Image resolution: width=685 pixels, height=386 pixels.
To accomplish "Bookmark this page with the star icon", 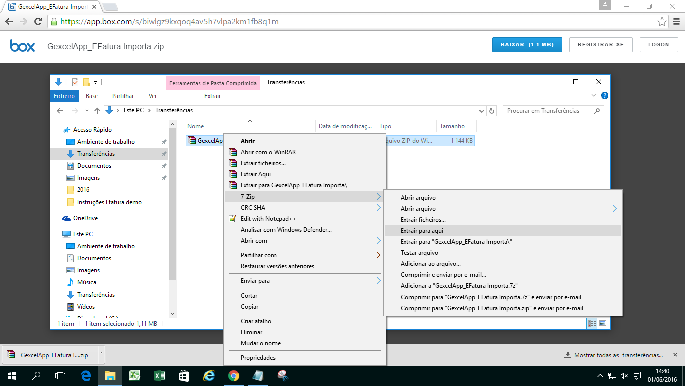I will pyautogui.click(x=662, y=22).
